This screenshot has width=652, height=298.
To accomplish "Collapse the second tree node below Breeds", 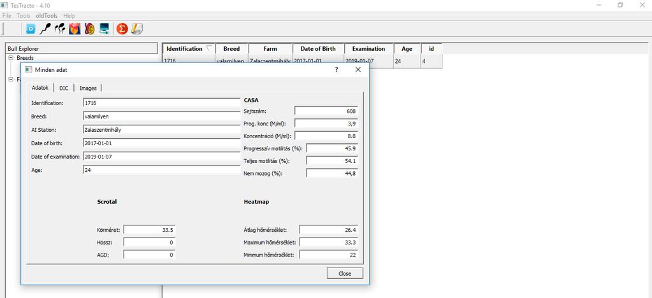I will coord(11,79).
